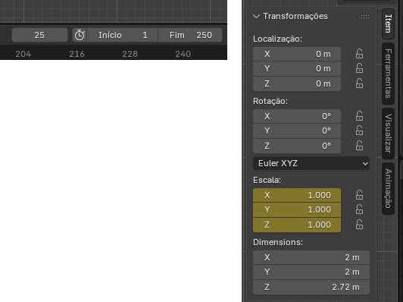403x302 pixels.
Task: Click frame 204 on the timeline ruler
Action: (23, 54)
